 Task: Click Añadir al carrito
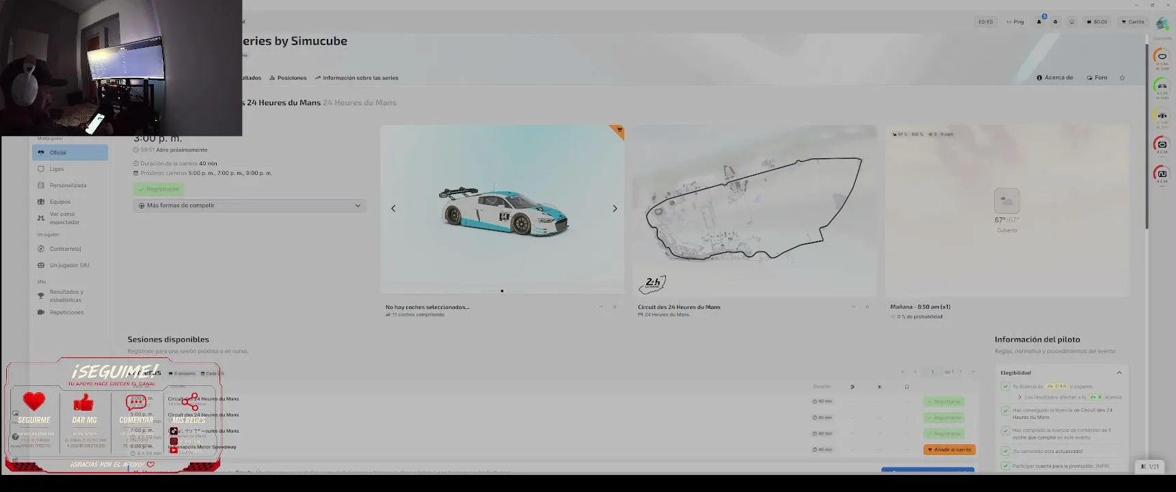tap(949, 450)
